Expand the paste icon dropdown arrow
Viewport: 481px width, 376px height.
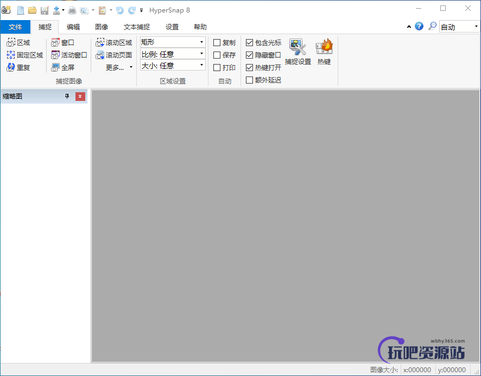pyautogui.click(x=111, y=10)
